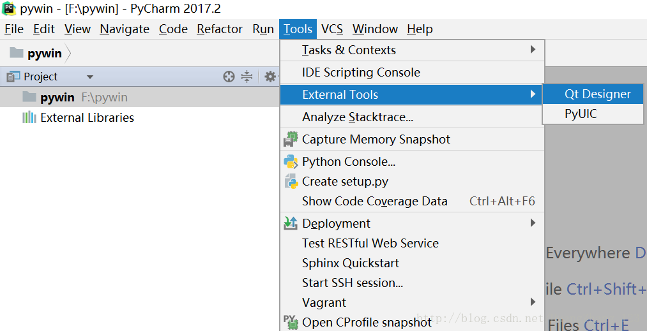This screenshot has height=331, width=647.
Task: Click the Deployment icon in Tools menu
Action: coord(291,223)
